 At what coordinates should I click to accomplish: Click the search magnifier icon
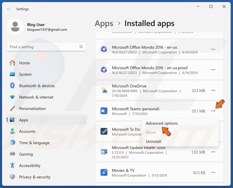pyautogui.click(x=81, y=47)
